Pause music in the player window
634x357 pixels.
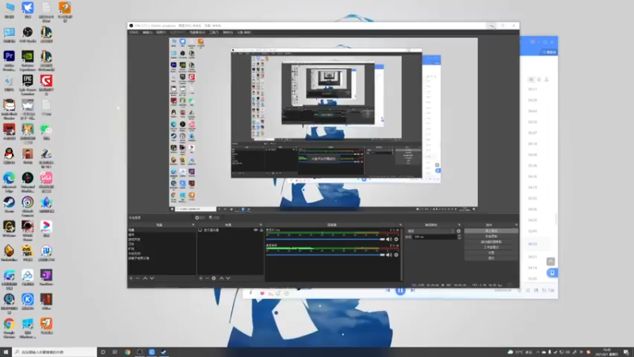pyautogui.click(x=400, y=290)
